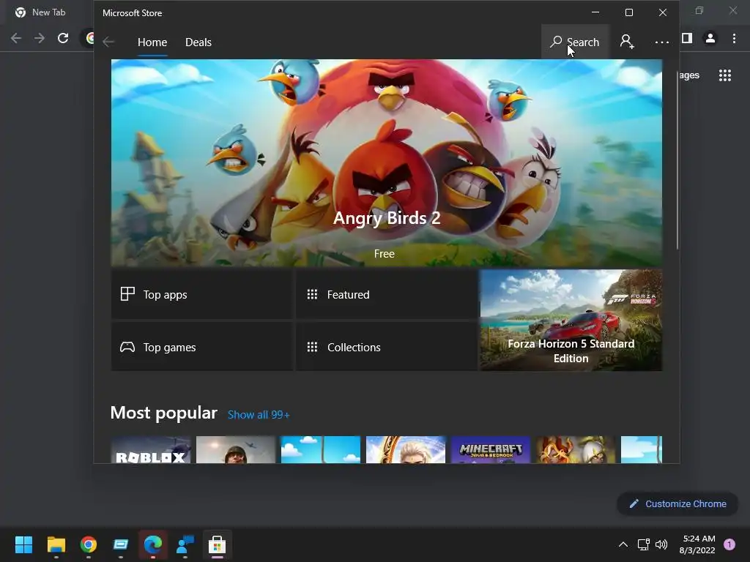Open the Top games tile
Image resolution: width=750 pixels, height=562 pixels.
click(x=202, y=347)
